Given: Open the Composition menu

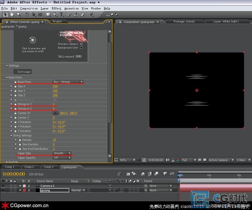Looking at the screenshot, I should point(29,8).
